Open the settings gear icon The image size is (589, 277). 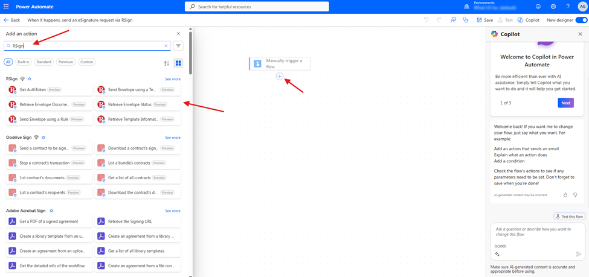[553, 7]
